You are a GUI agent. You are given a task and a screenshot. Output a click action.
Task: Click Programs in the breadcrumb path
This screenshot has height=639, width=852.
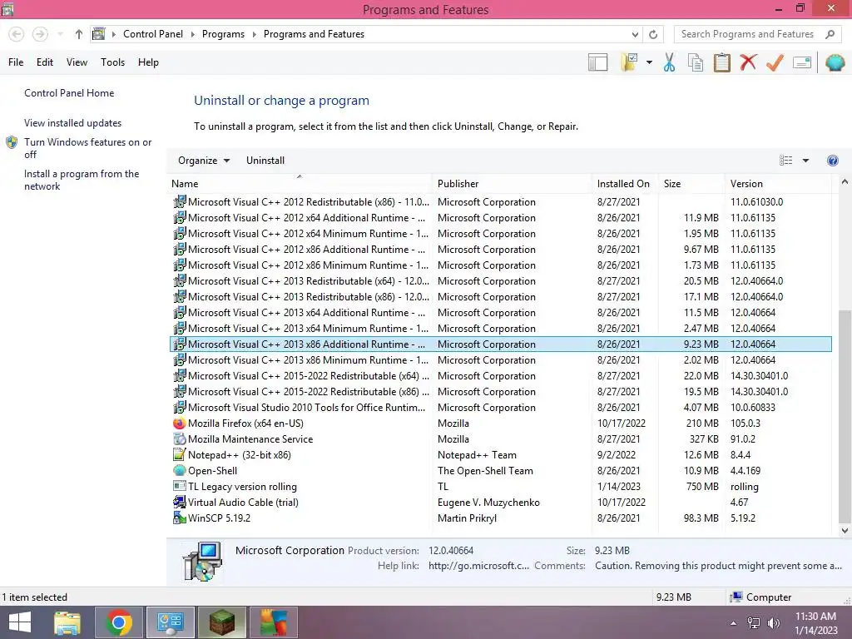click(x=223, y=34)
